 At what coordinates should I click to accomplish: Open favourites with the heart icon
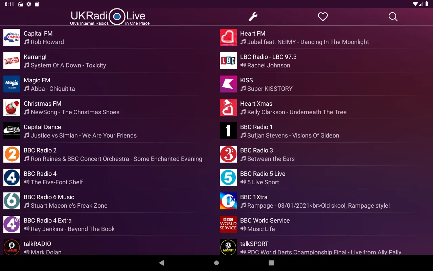[323, 17]
